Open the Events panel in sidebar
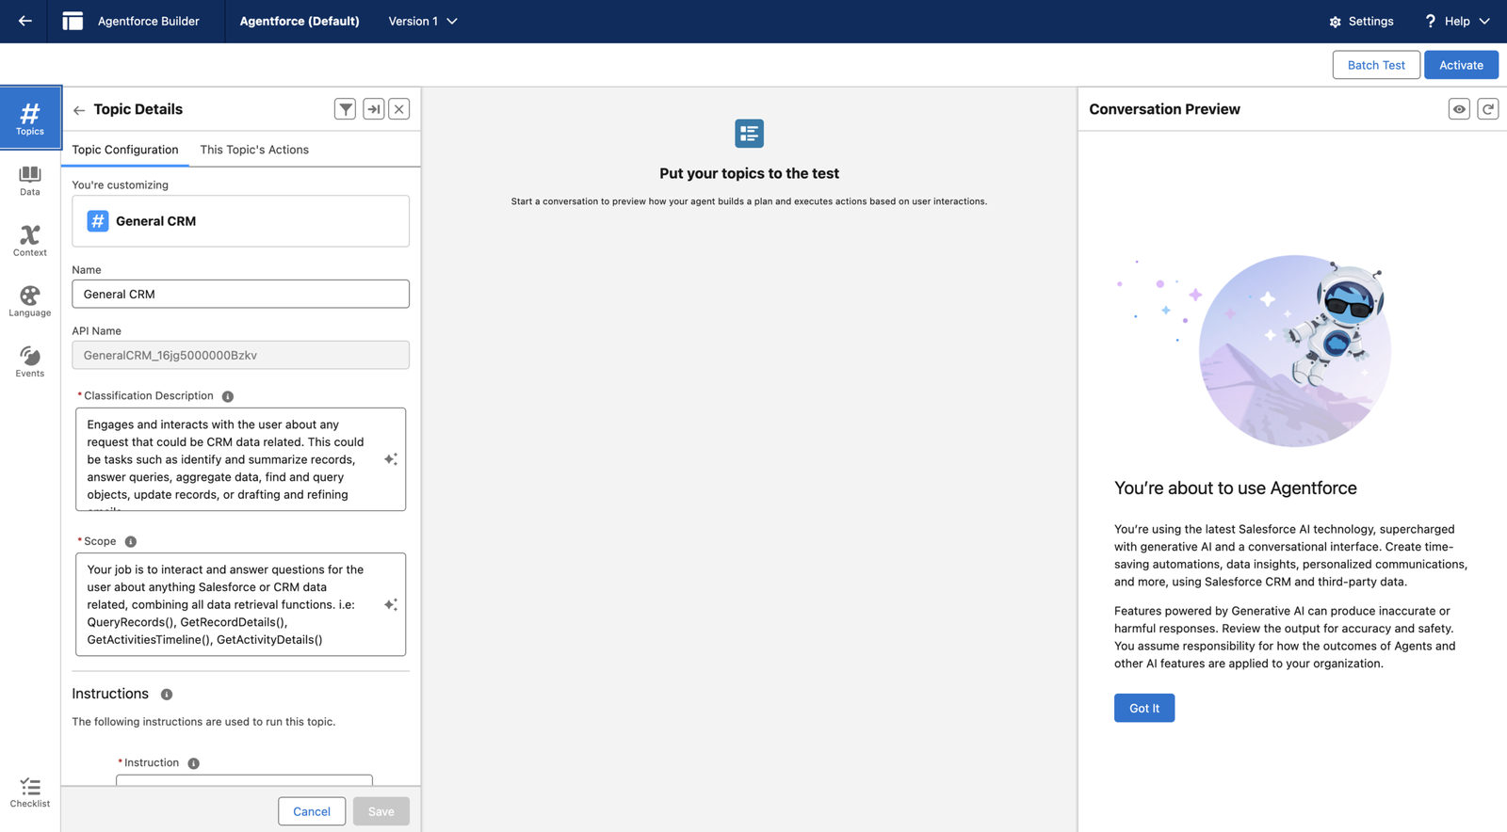Screen dimensions: 1507x832 click(x=30, y=361)
